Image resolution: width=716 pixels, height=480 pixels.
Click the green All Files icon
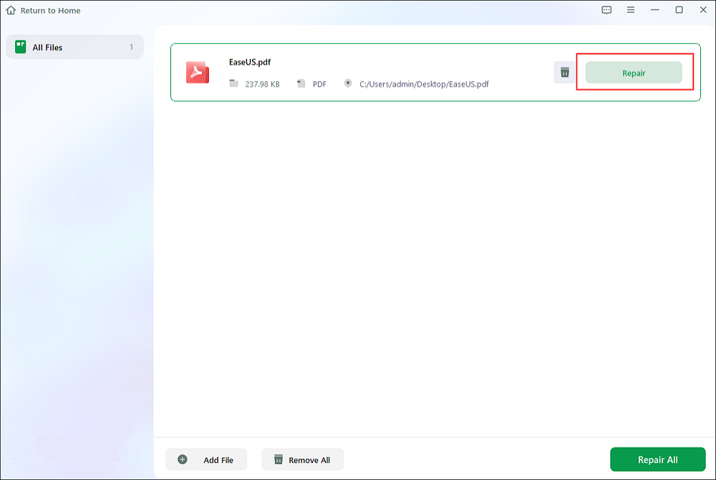tap(21, 47)
